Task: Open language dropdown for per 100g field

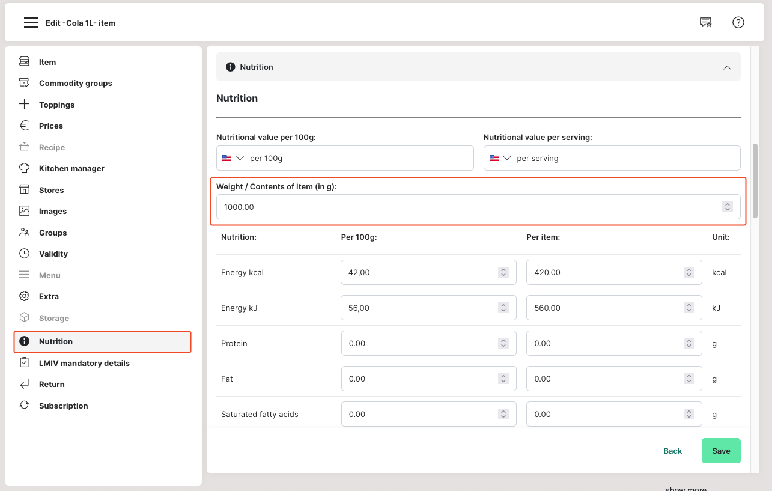Action: tap(240, 158)
